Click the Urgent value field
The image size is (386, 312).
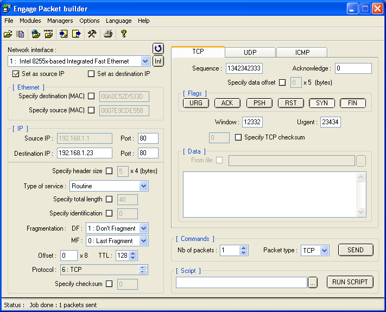tap(331, 122)
